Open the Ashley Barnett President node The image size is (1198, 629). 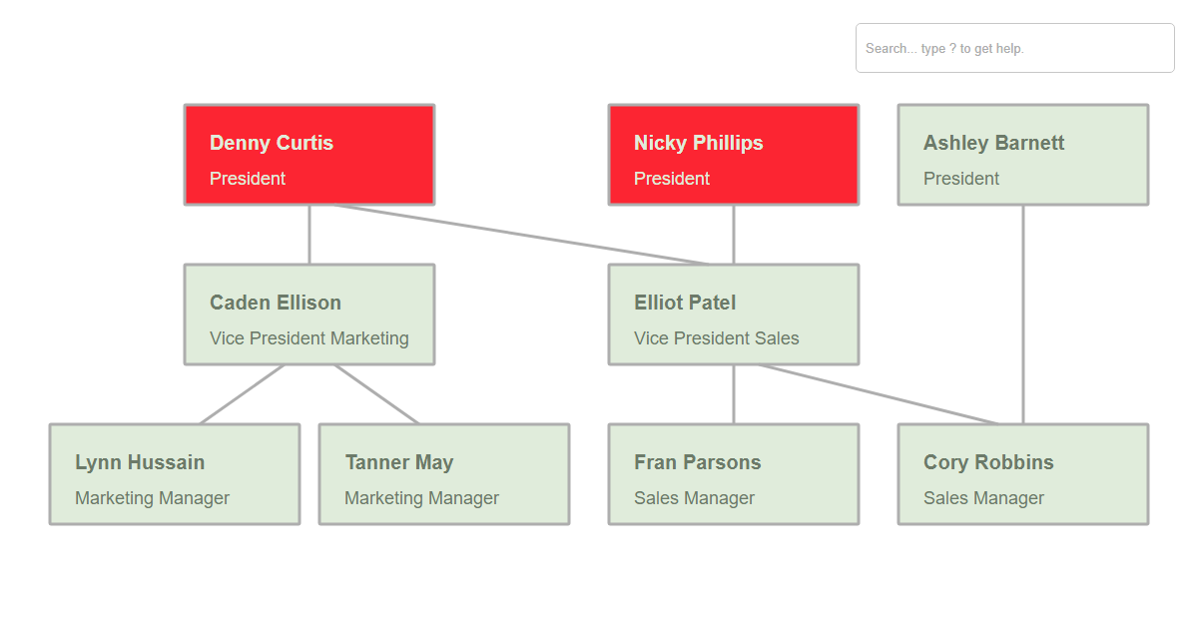pyautogui.click(x=1023, y=155)
